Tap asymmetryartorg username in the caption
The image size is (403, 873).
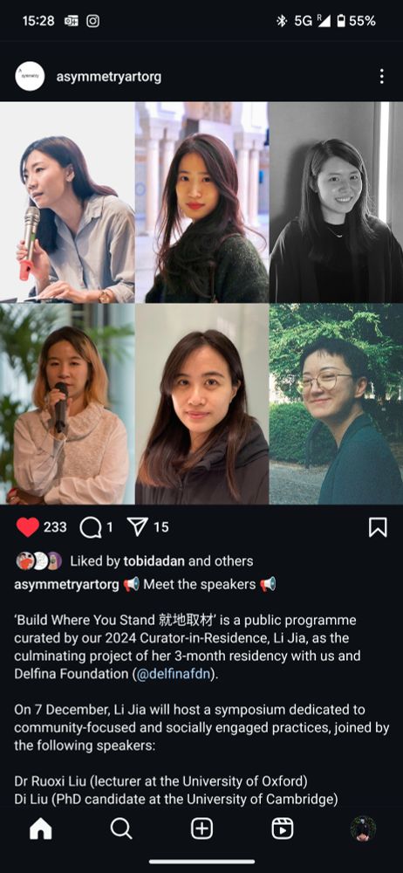pos(66,585)
